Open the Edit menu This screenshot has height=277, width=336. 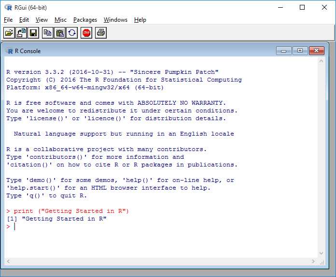(x=24, y=20)
